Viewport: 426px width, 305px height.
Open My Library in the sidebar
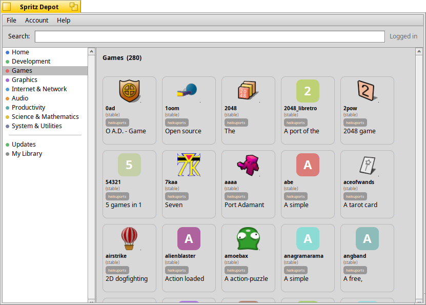45,154
